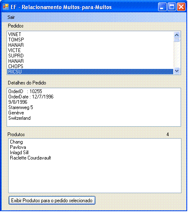Maximize the application window
The image size is (188, 212).
[172, 7]
